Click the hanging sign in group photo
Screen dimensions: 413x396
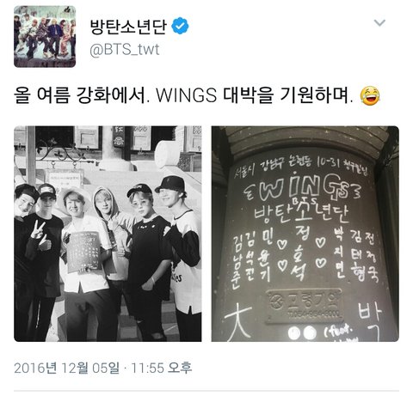tap(65, 179)
